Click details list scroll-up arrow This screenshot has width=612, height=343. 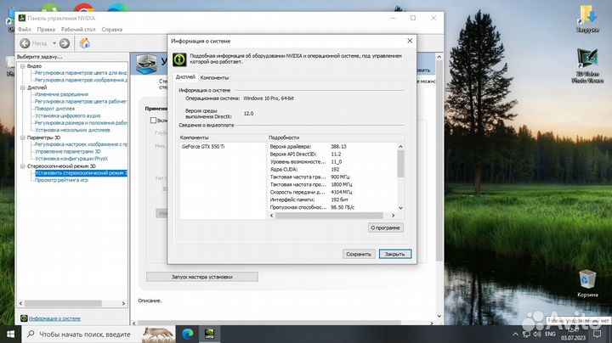[400, 147]
